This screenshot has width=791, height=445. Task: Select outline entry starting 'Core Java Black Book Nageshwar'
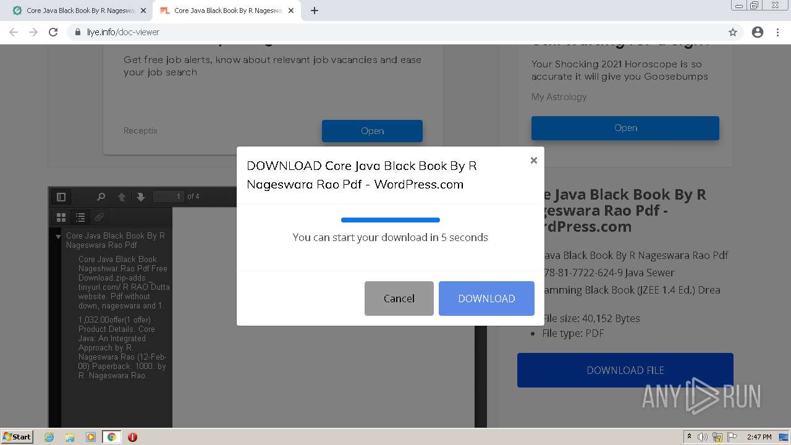point(124,282)
